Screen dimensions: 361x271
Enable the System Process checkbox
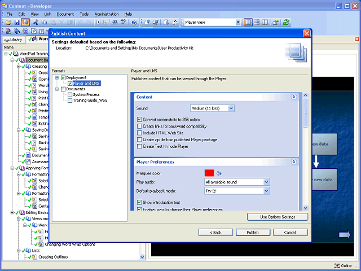coord(70,94)
